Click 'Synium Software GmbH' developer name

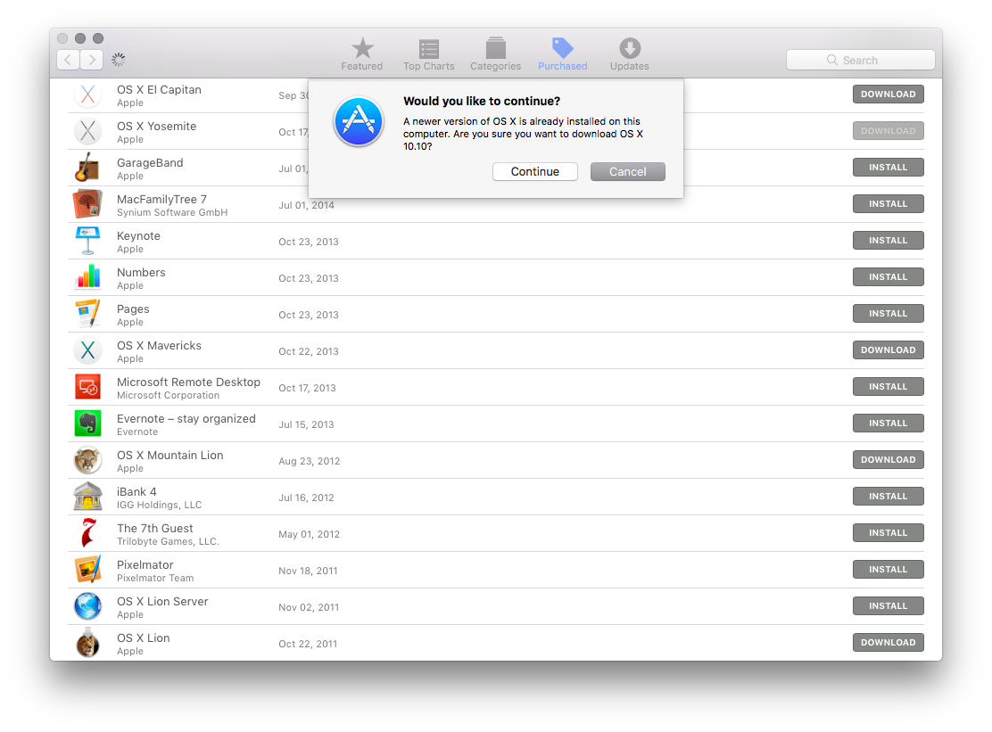[172, 213]
